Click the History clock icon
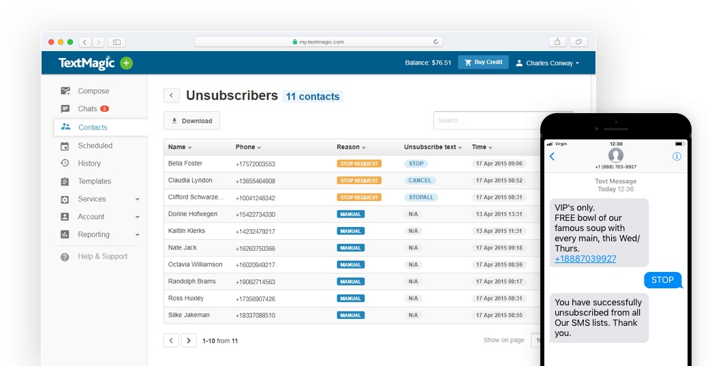The image size is (712, 366). (x=65, y=163)
